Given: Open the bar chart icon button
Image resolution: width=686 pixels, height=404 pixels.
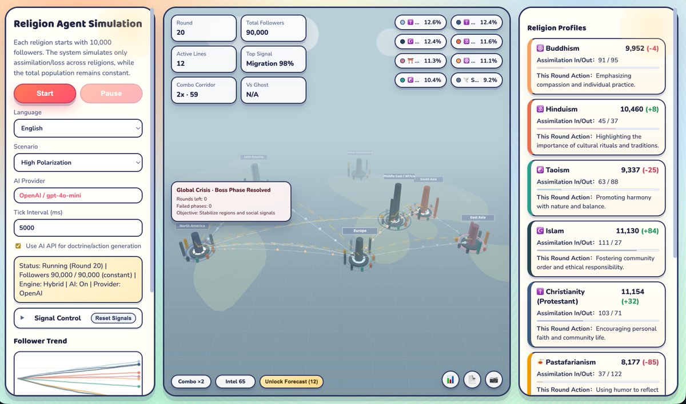Looking at the screenshot, I should coord(450,379).
